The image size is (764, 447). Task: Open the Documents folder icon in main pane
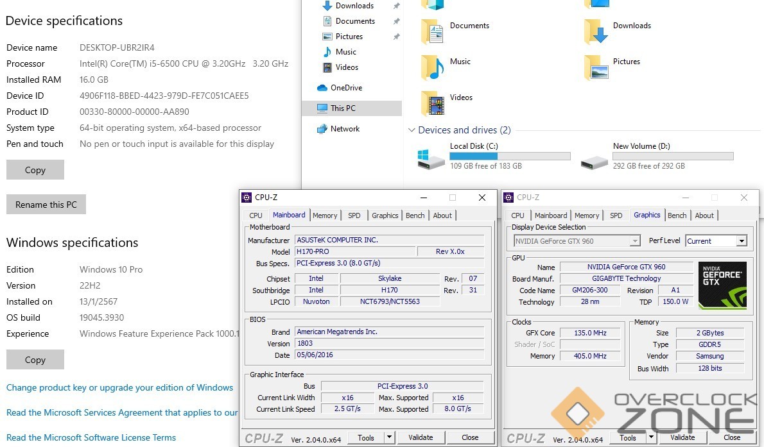(x=433, y=31)
